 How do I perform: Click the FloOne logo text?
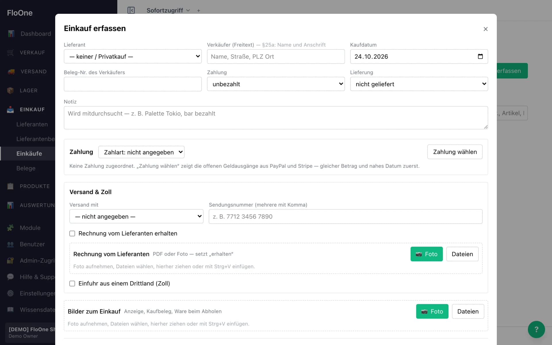tap(20, 13)
